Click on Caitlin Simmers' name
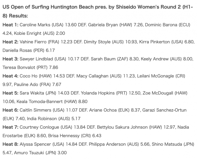197x159 pixels. [x=35, y=110]
